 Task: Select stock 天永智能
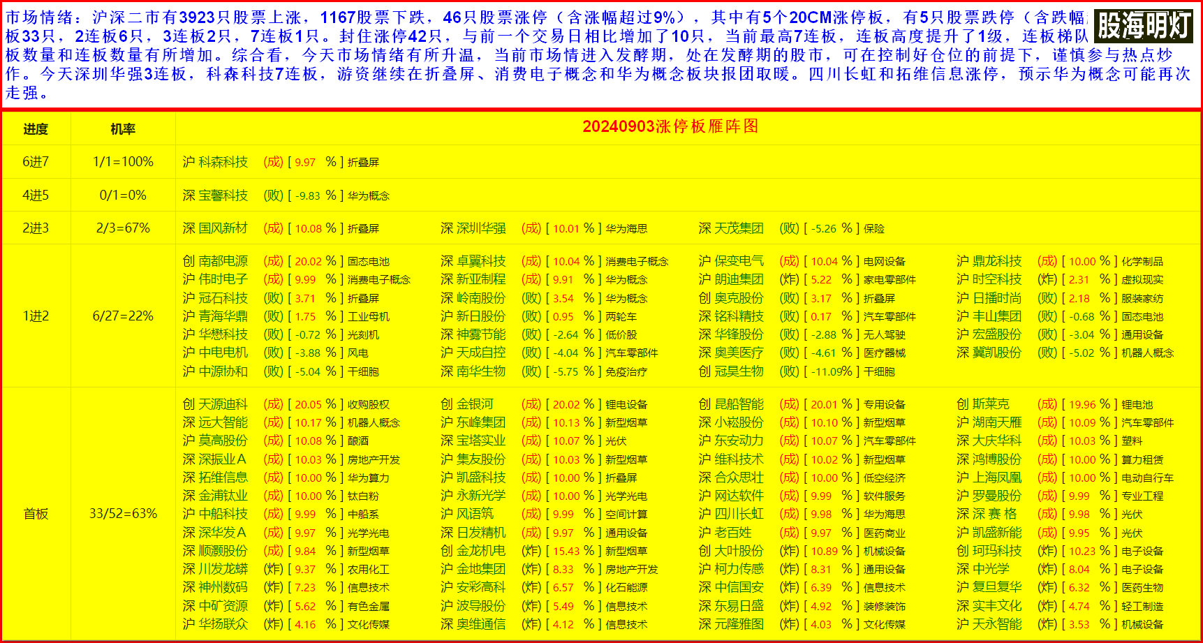997,624
